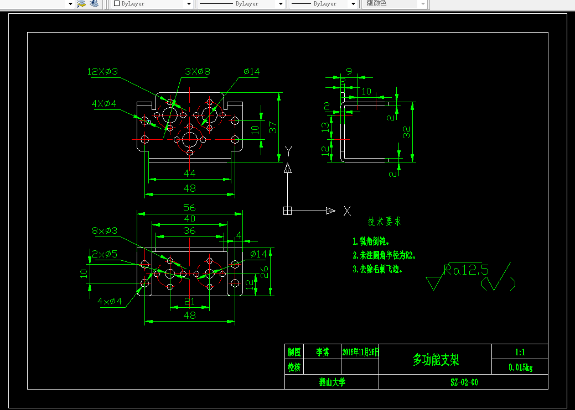This screenshot has width=575, height=410.
Task: Select the 44 width dimension text
Action: [x=190, y=173]
